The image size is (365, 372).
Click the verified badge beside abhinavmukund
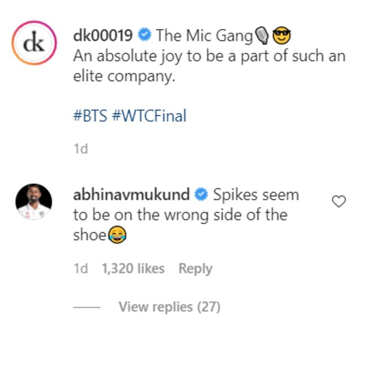coord(202,195)
